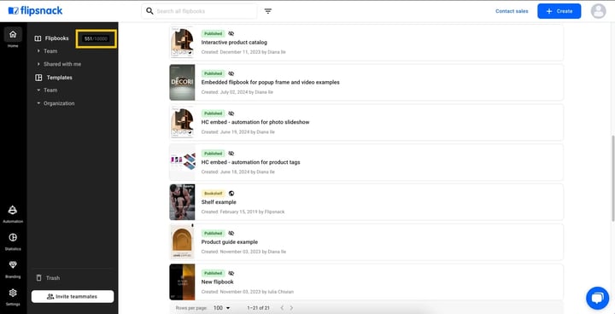
Task: Click visibility icon for Interactive product catalog
Action: tap(231, 34)
